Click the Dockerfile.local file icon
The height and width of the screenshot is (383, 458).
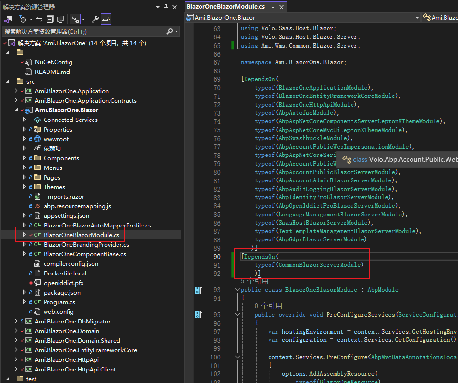point(37,274)
